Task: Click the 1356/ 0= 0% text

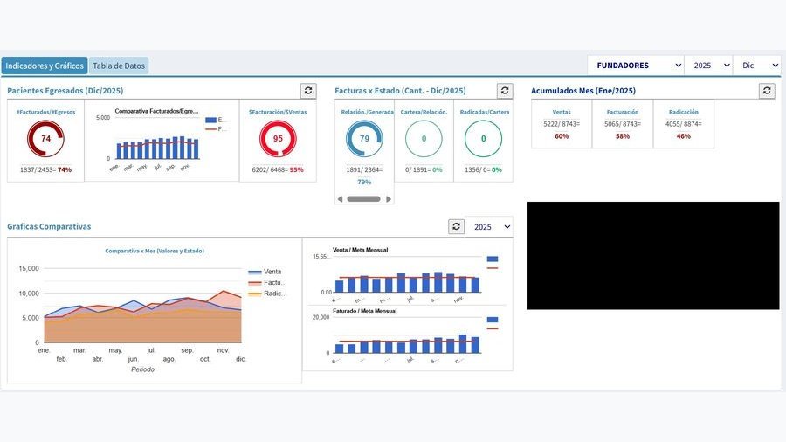Action: 483,169
